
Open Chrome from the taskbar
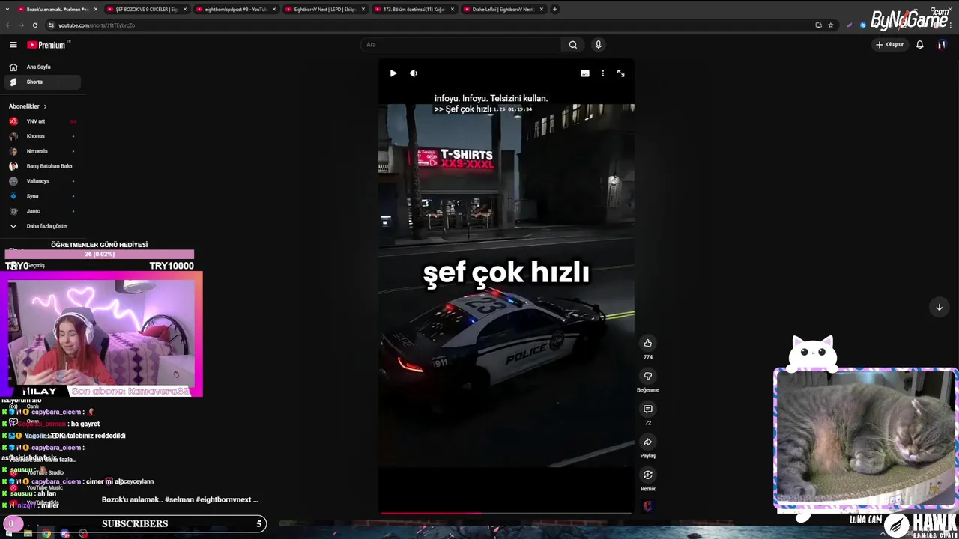pyautogui.click(x=46, y=534)
